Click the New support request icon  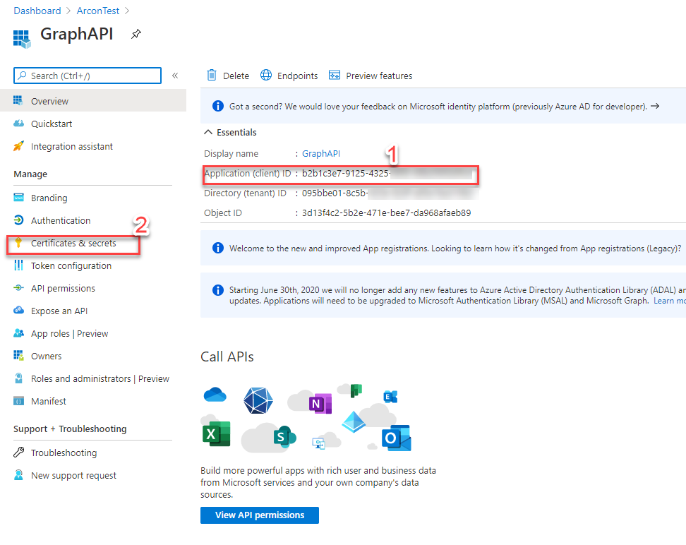pyautogui.click(x=18, y=475)
